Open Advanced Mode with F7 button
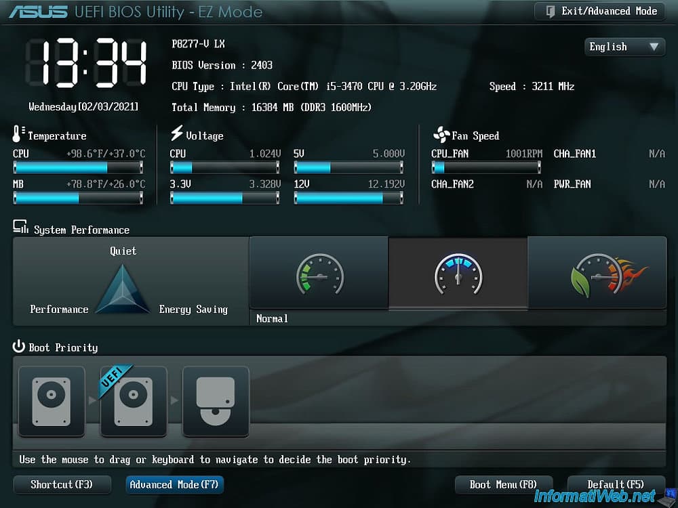678x508 pixels. (x=174, y=484)
